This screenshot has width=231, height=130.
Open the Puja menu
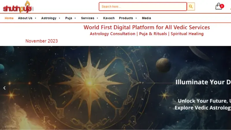[69, 18]
